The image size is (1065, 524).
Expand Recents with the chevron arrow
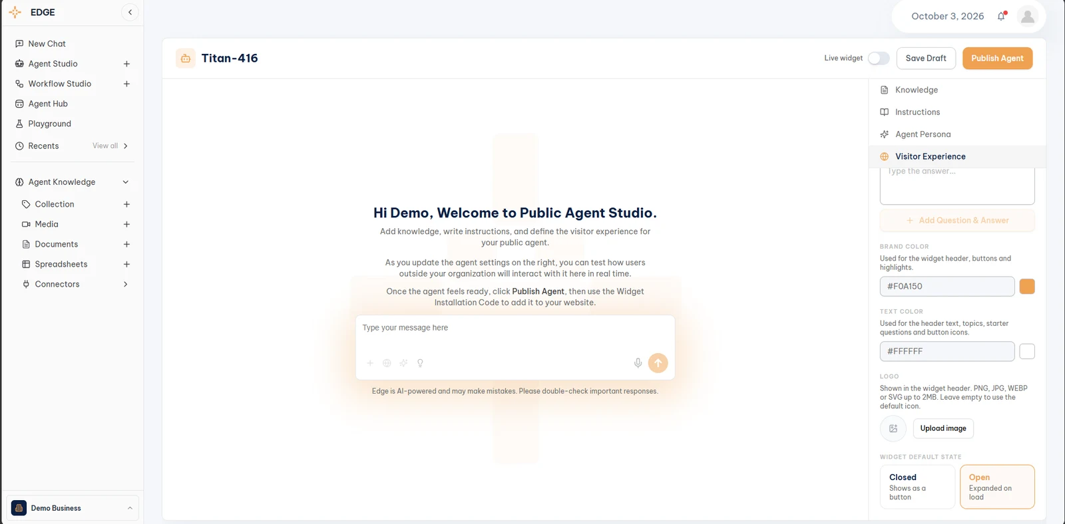(x=125, y=146)
